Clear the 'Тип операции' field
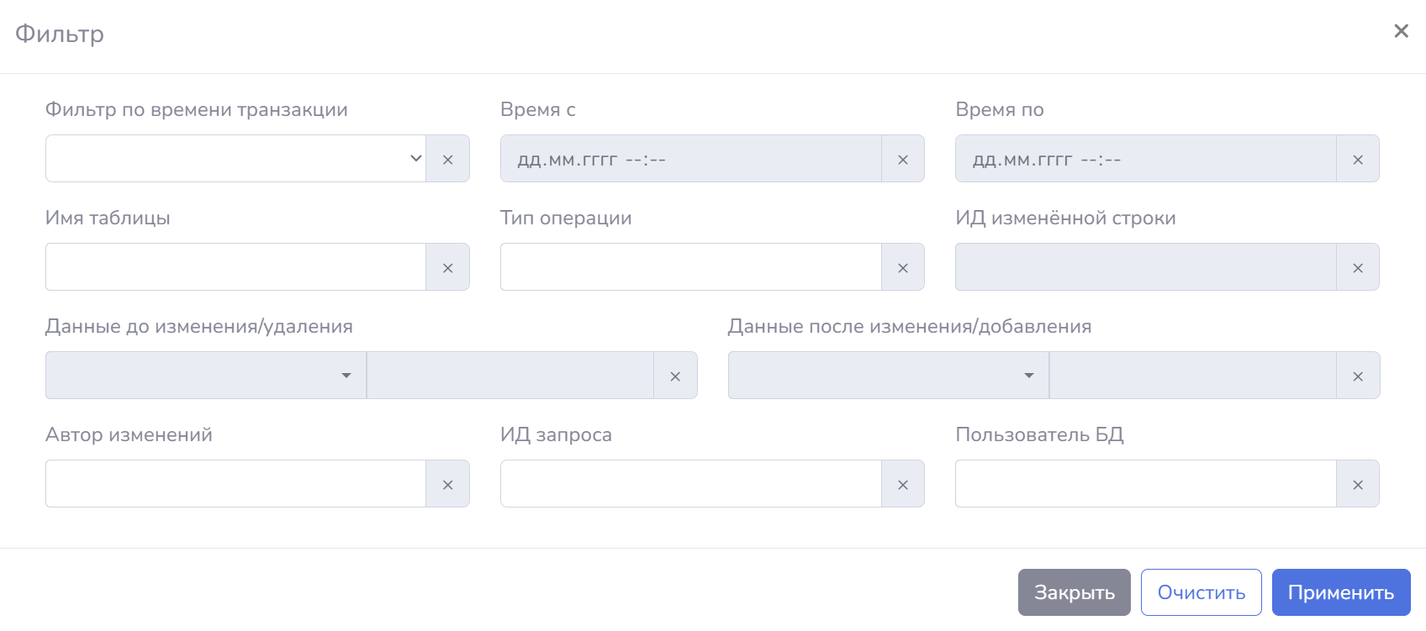 click(902, 267)
